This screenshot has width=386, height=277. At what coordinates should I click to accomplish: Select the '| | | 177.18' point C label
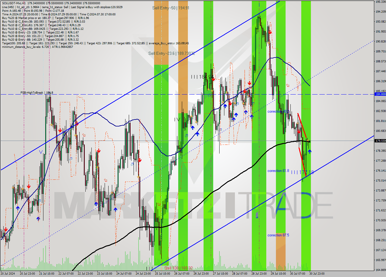302,172
